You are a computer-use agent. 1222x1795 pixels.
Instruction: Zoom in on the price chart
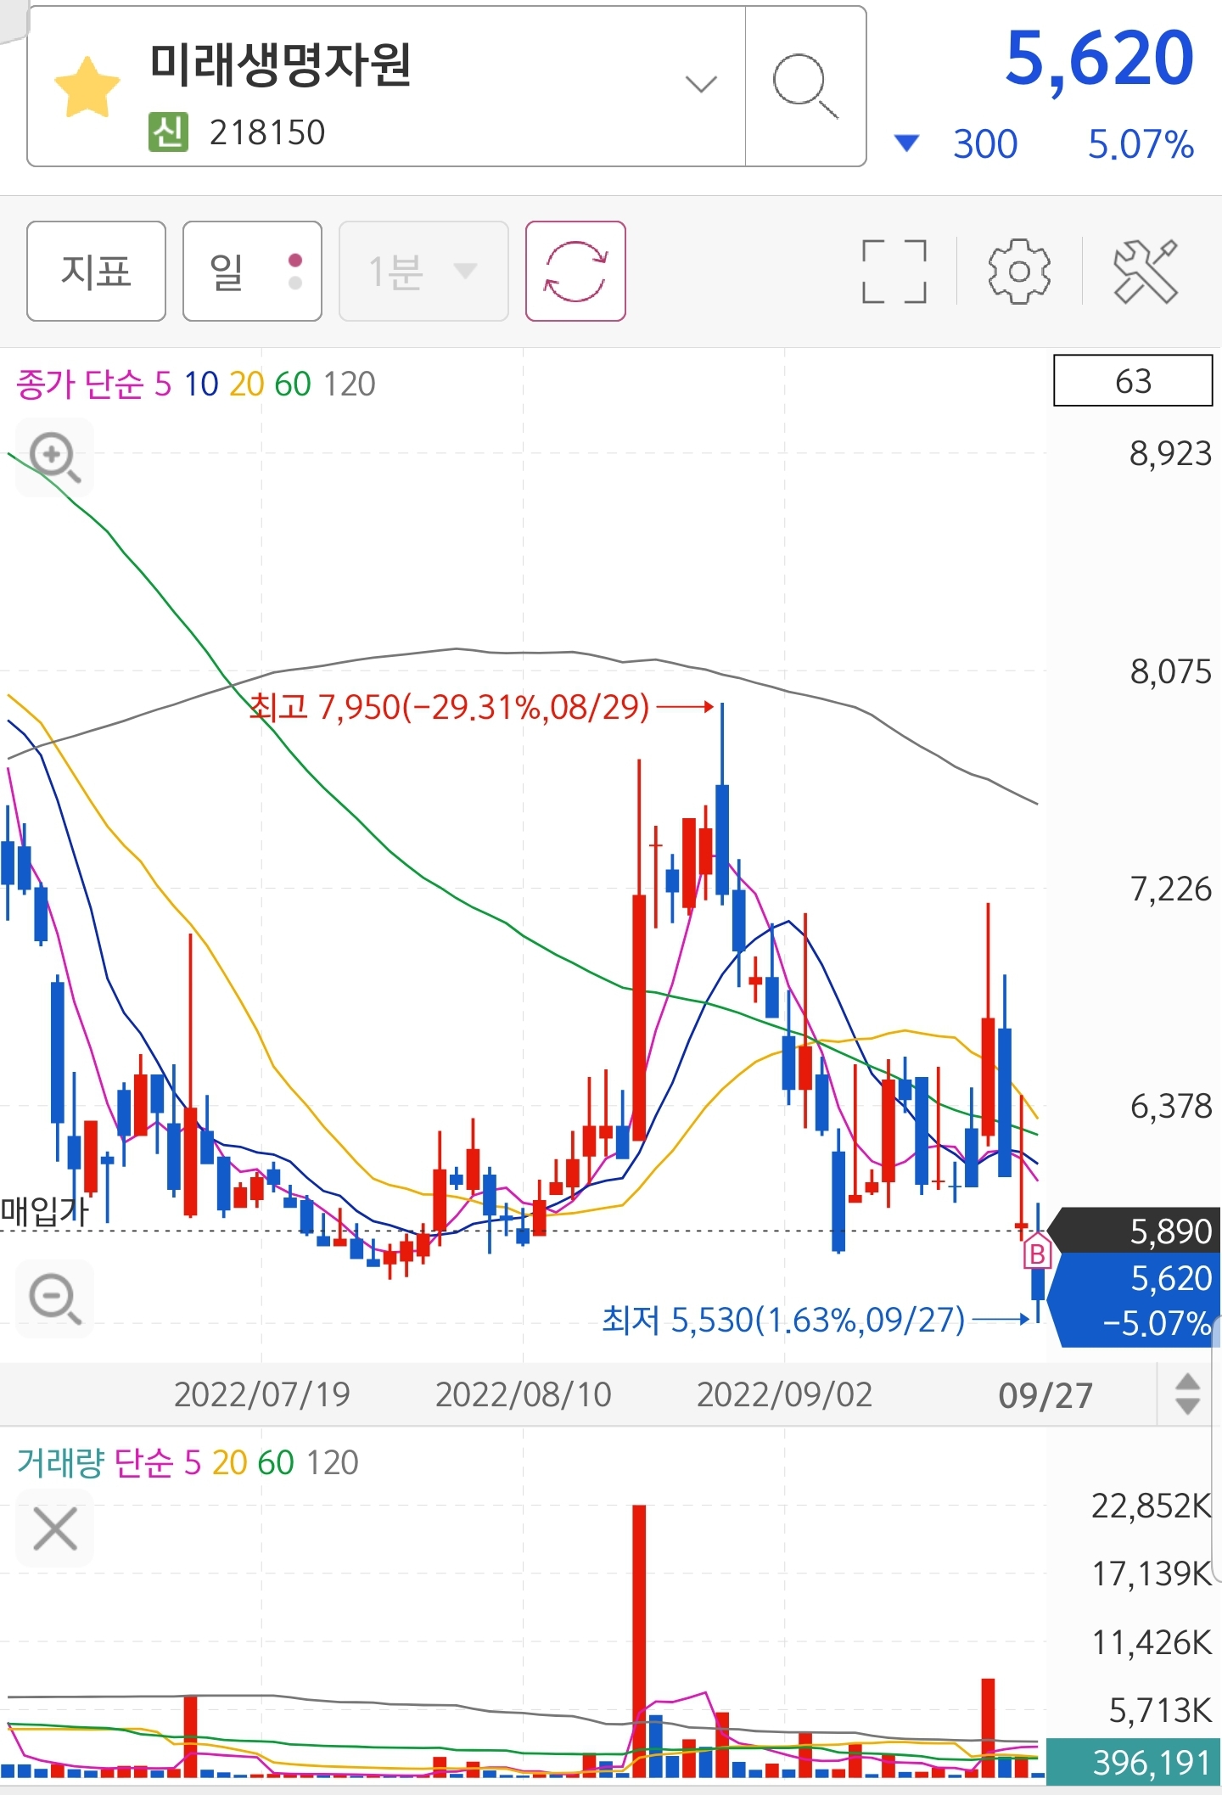(x=55, y=457)
